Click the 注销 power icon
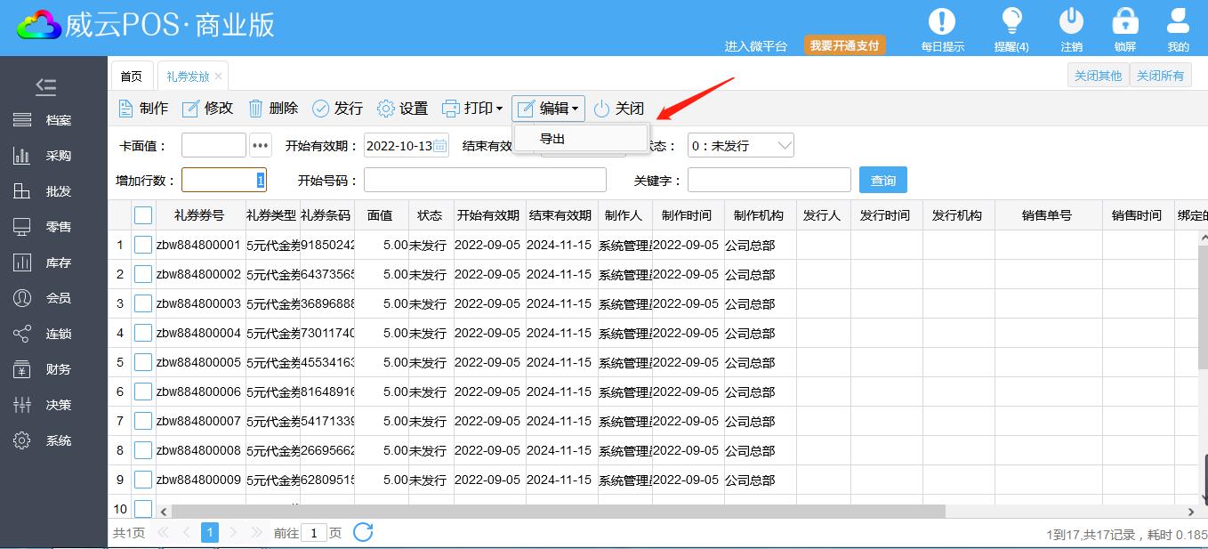The width and height of the screenshot is (1208, 549). (1071, 22)
